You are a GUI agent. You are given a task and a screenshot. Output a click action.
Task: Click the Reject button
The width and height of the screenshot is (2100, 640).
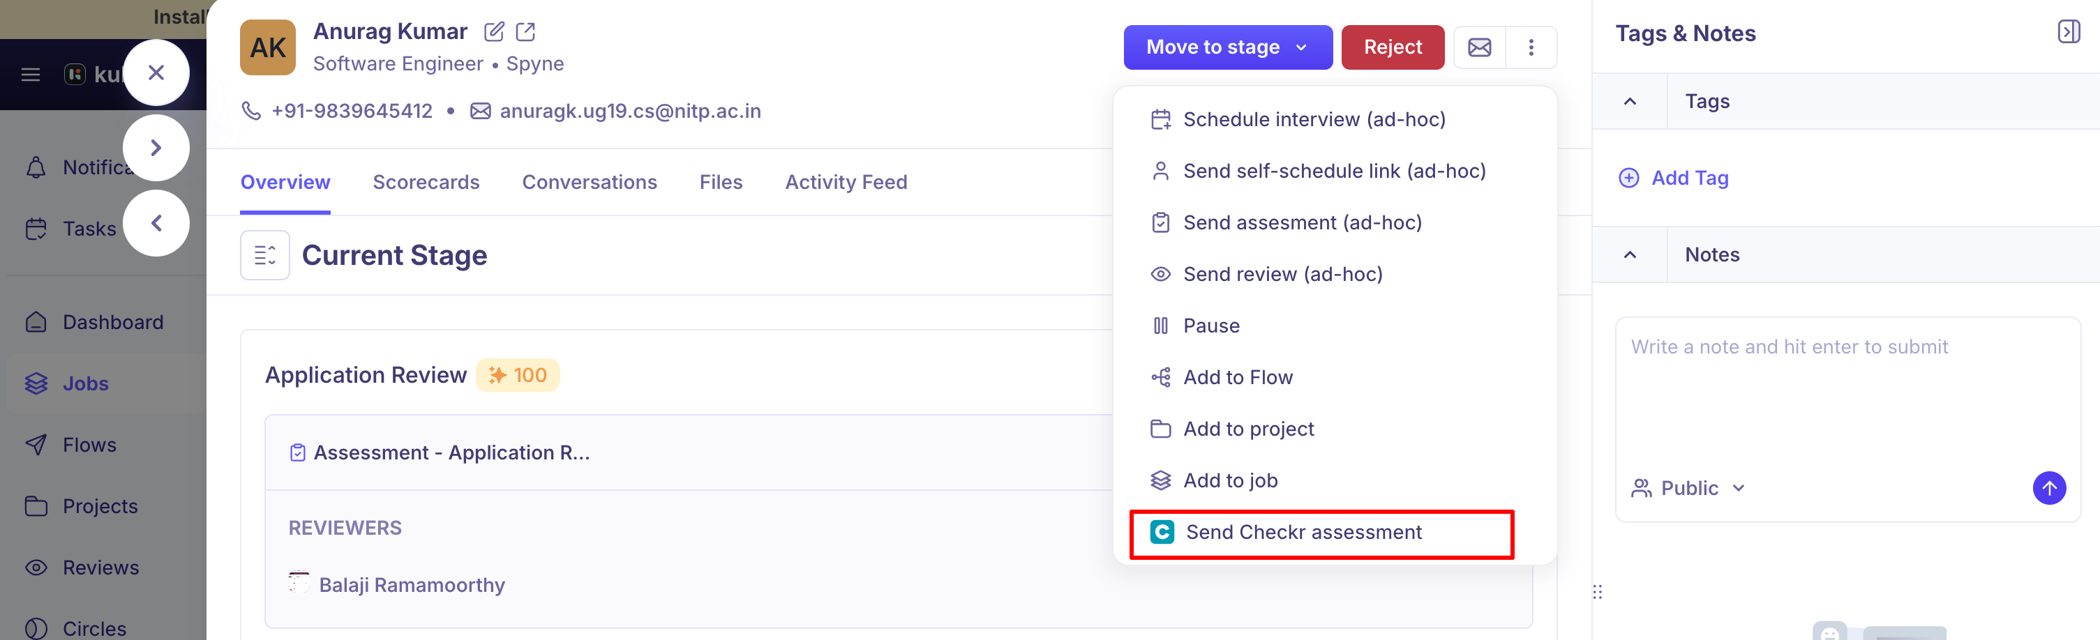pyautogui.click(x=1393, y=47)
